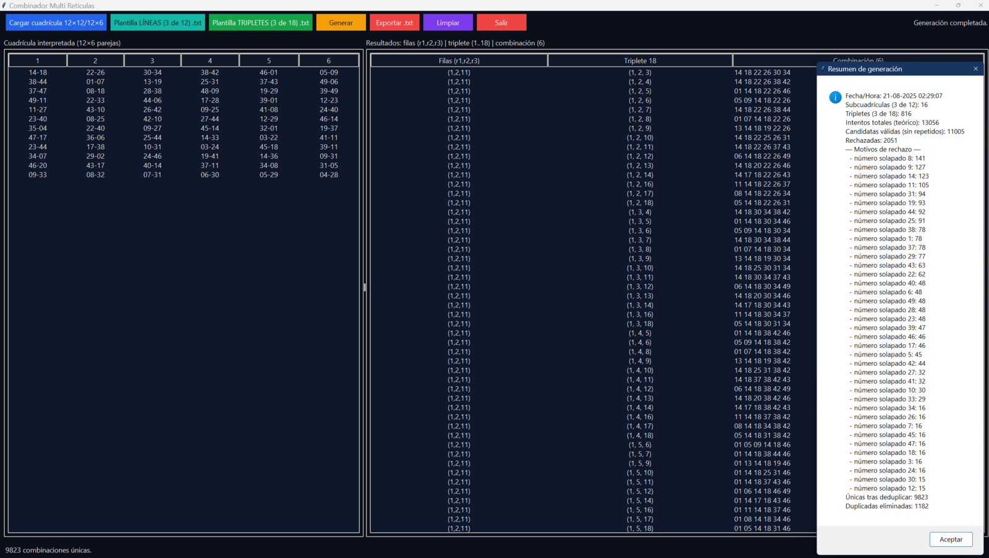This screenshot has height=558, width=989.
Task: Click column header 1 in grid table
Action: tap(38, 61)
